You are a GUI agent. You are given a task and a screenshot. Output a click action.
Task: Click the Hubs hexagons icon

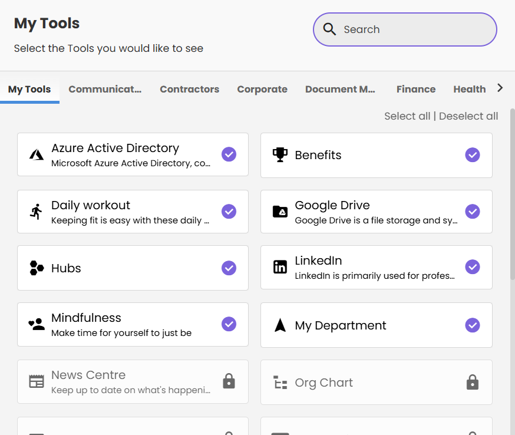(x=37, y=268)
